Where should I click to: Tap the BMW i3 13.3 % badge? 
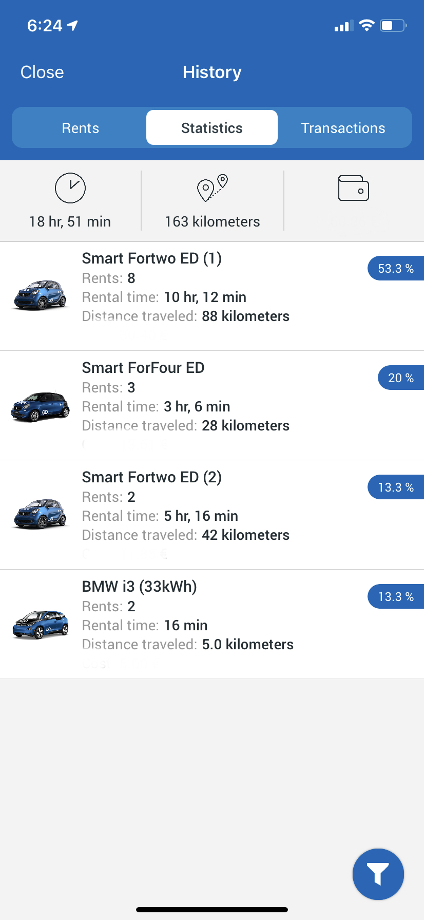point(396,596)
